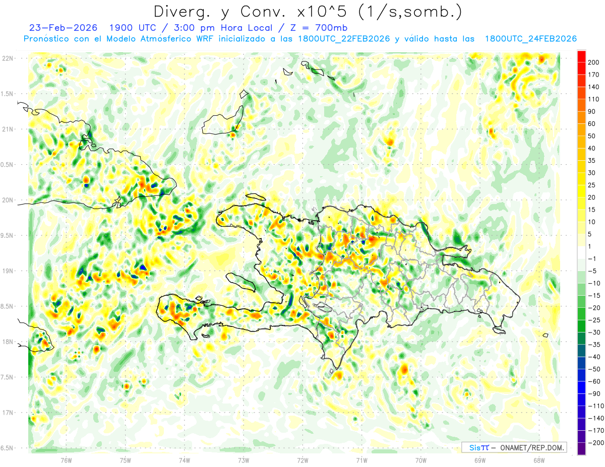Click the latitude label '9.5N'
This screenshot has width=605, height=467.
tap(7, 235)
